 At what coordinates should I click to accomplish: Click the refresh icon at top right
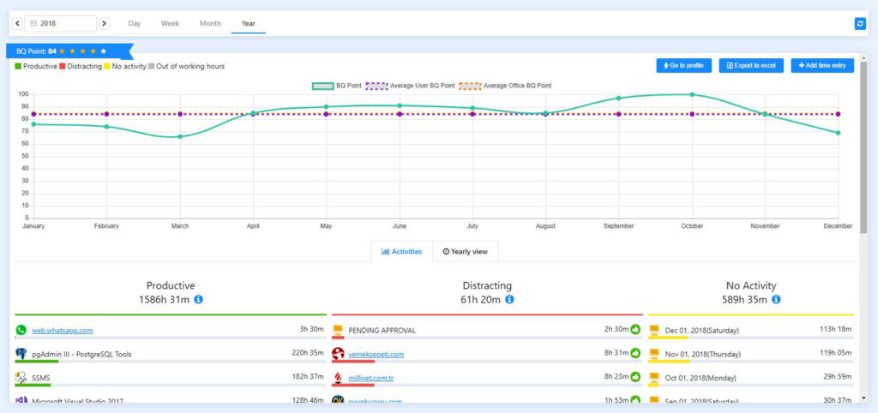(x=860, y=24)
